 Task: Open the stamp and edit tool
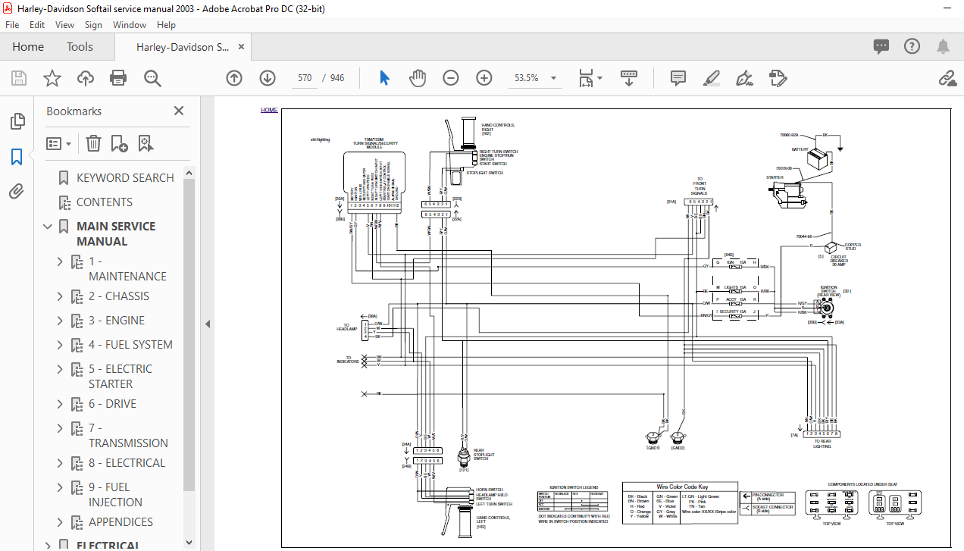tap(778, 78)
